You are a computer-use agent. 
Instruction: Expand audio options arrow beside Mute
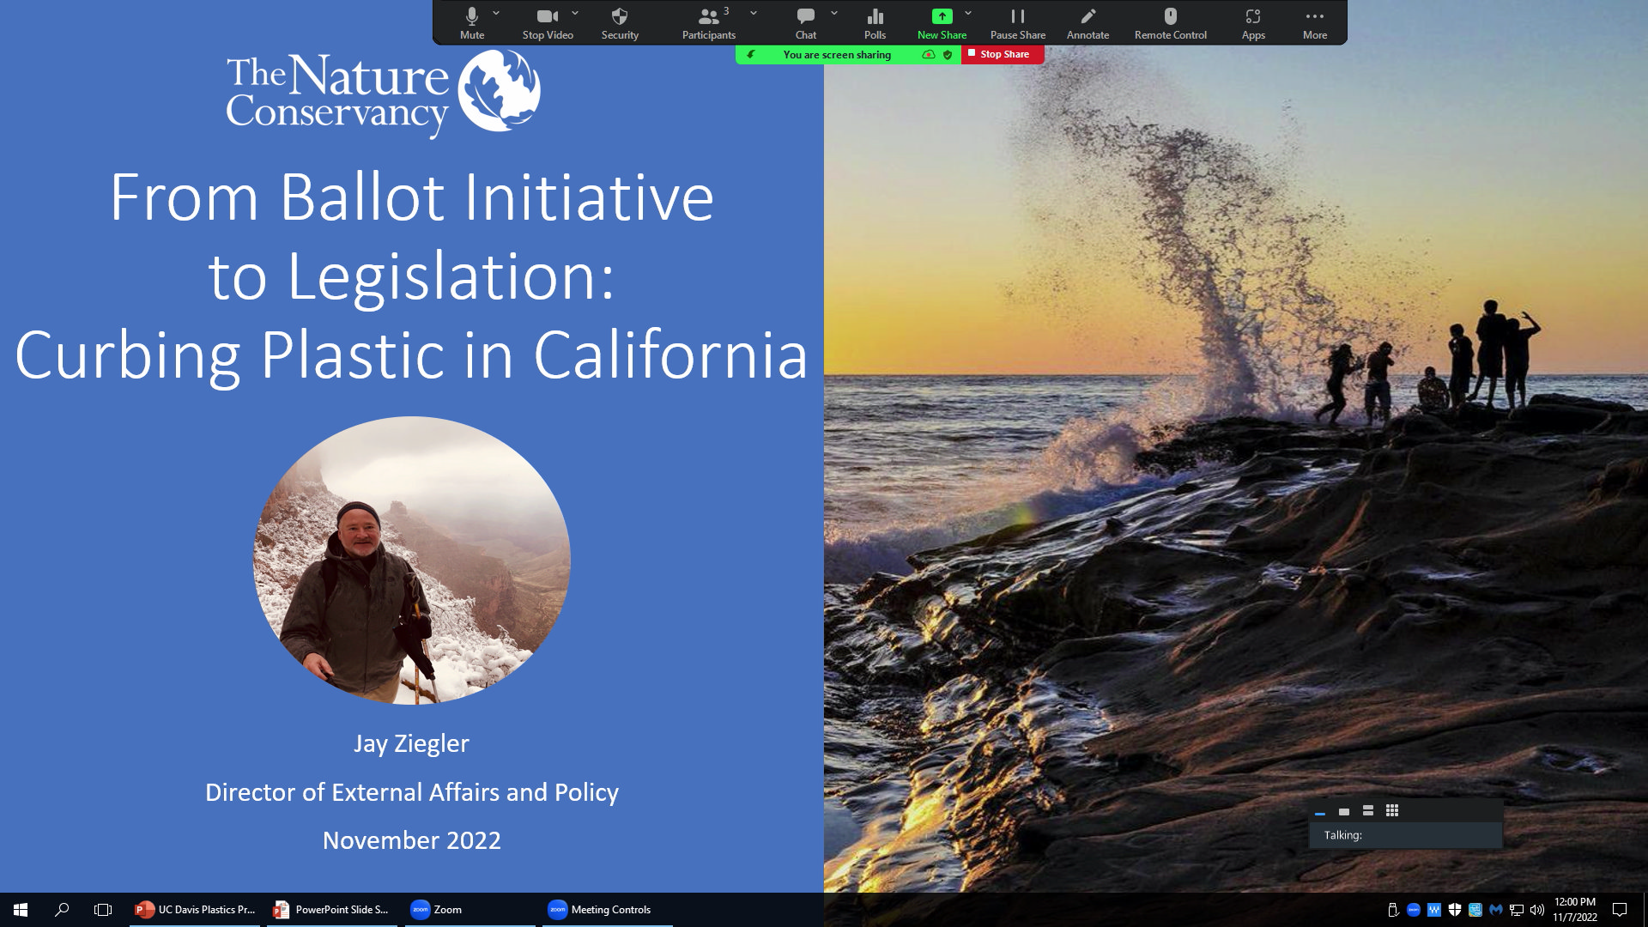(496, 13)
